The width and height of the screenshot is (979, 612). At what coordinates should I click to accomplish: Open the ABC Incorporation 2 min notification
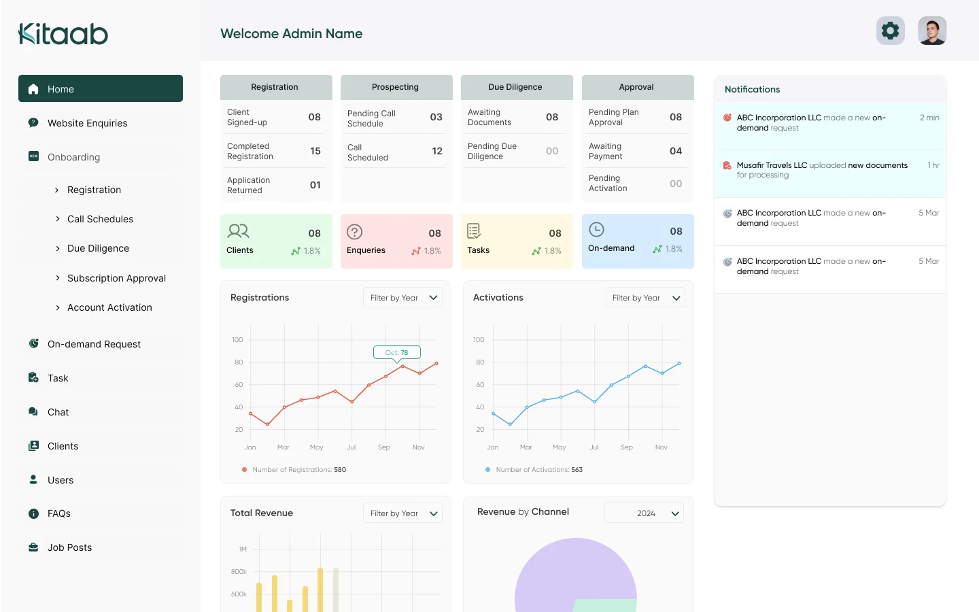point(830,126)
